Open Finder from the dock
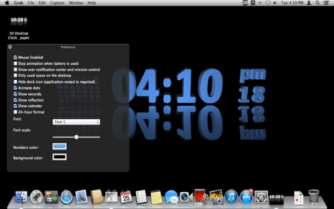Image resolution: width=334 pixels, height=209 pixels. (21, 197)
